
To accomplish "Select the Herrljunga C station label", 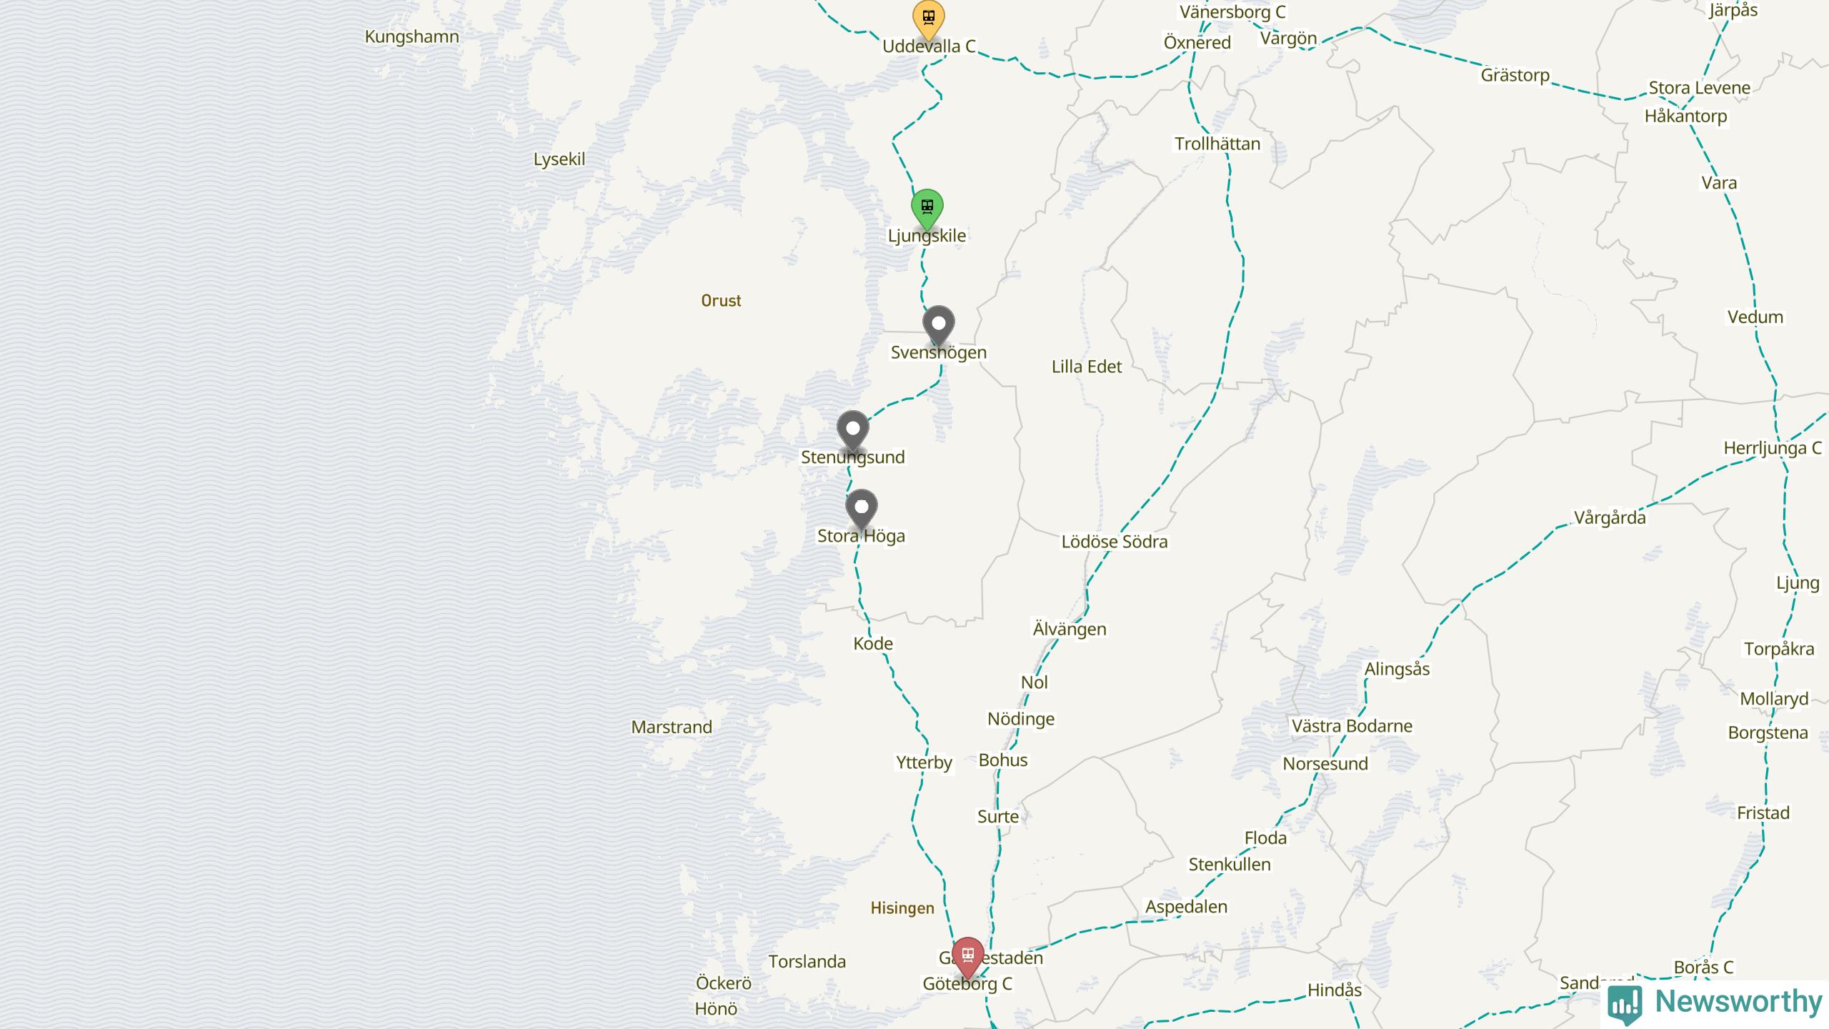I will click(x=1773, y=448).
